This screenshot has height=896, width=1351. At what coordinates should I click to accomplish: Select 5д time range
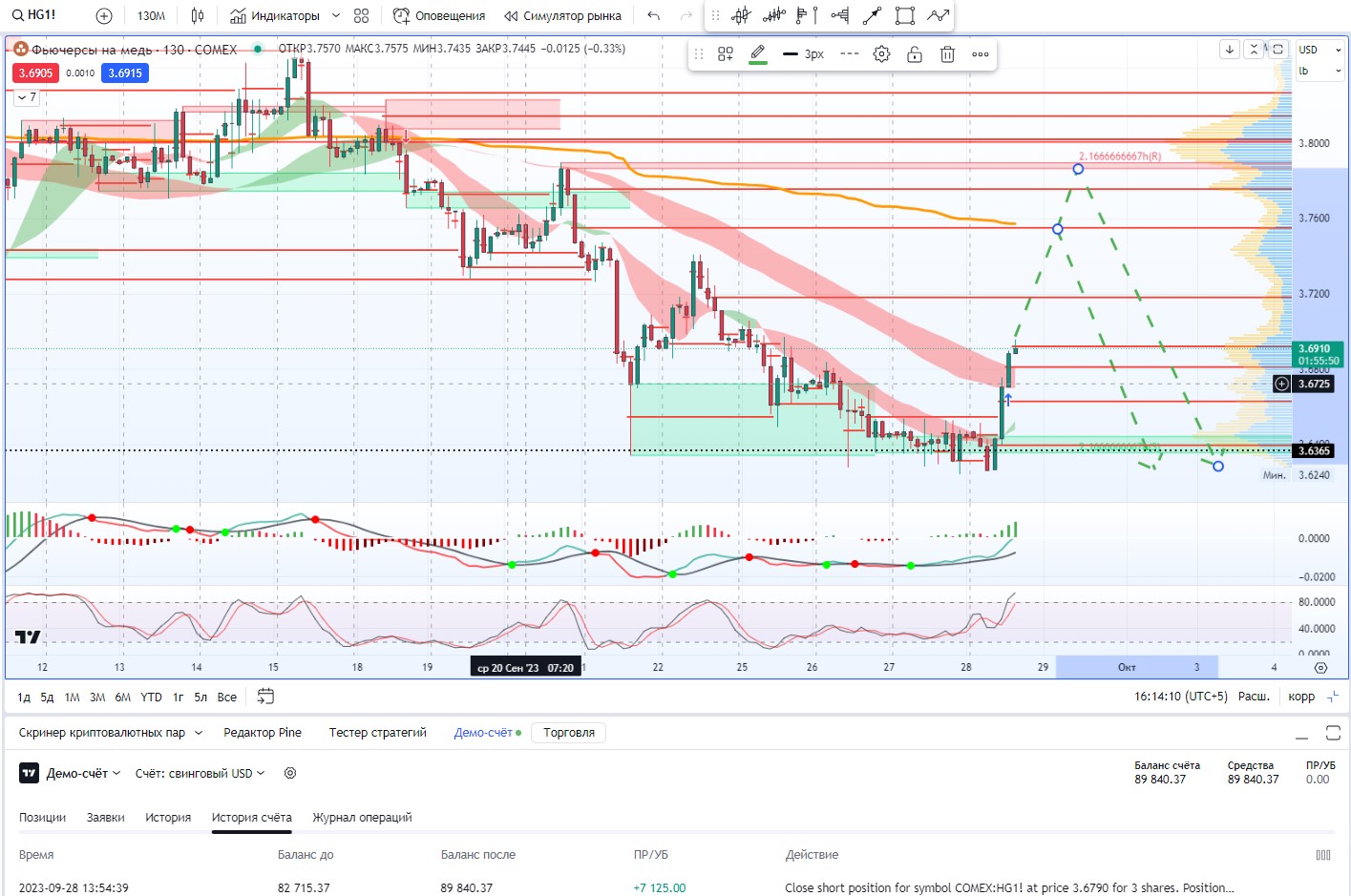point(47,698)
